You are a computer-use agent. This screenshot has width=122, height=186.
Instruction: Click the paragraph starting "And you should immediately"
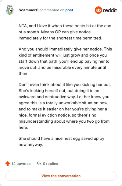coord(65,61)
